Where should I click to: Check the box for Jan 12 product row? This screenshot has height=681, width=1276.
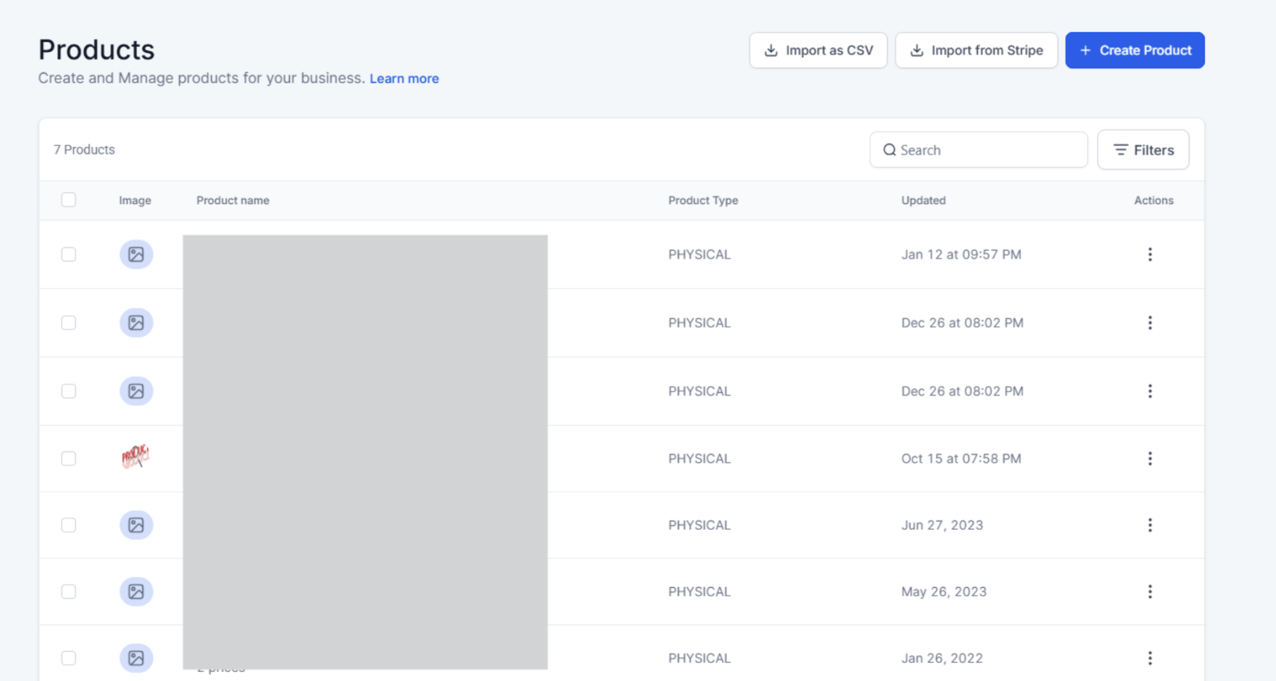pyautogui.click(x=69, y=254)
